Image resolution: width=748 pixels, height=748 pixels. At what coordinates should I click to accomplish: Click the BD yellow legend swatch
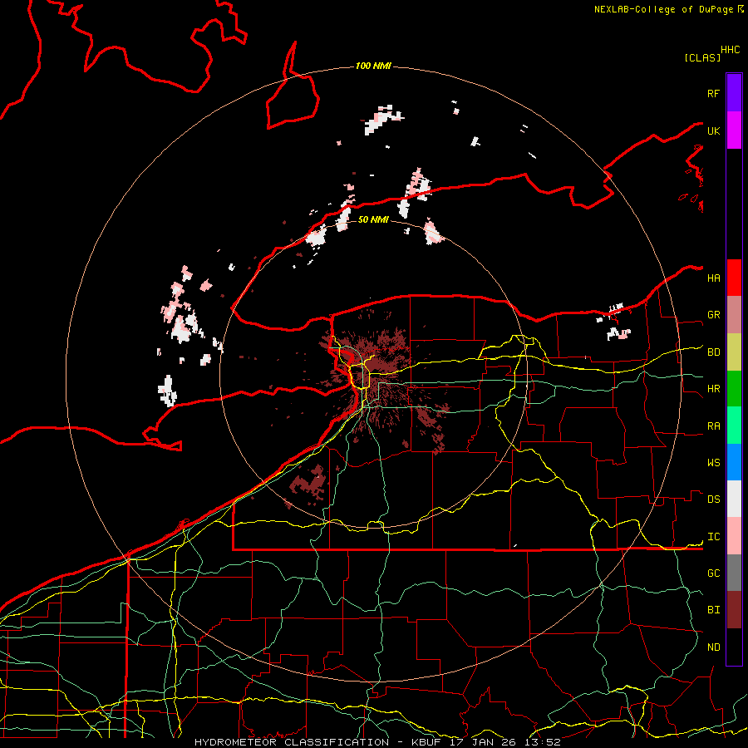point(734,352)
